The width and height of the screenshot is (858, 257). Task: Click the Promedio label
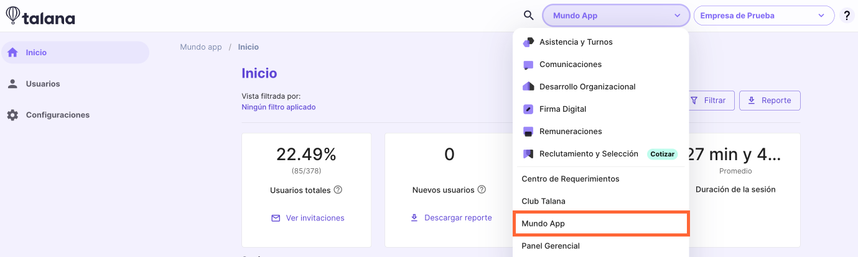[x=735, y=171]
